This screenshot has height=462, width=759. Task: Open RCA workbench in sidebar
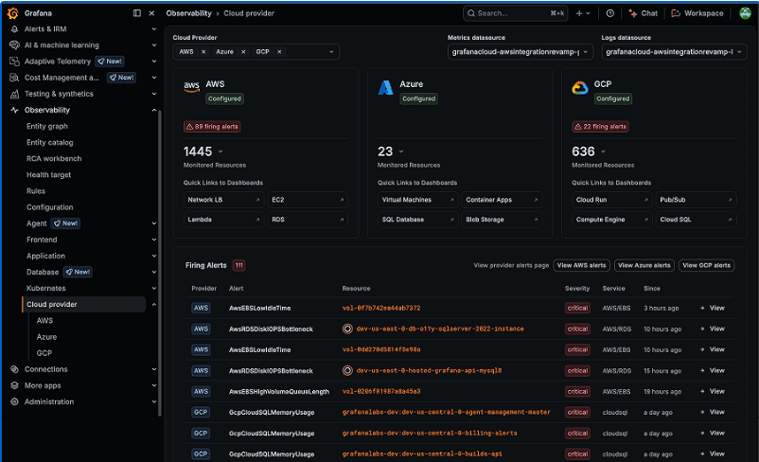pos(54,159)
